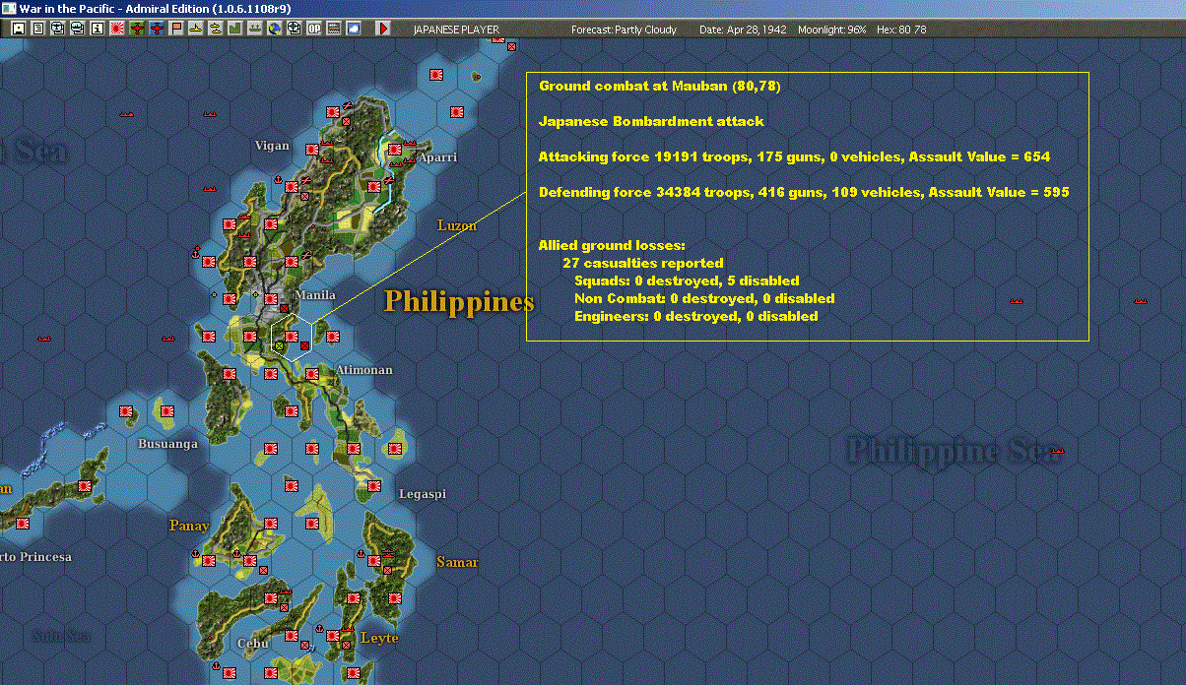Click the Panay island label
Screen dimensions: 1186x685
click(x=189, y=526)
